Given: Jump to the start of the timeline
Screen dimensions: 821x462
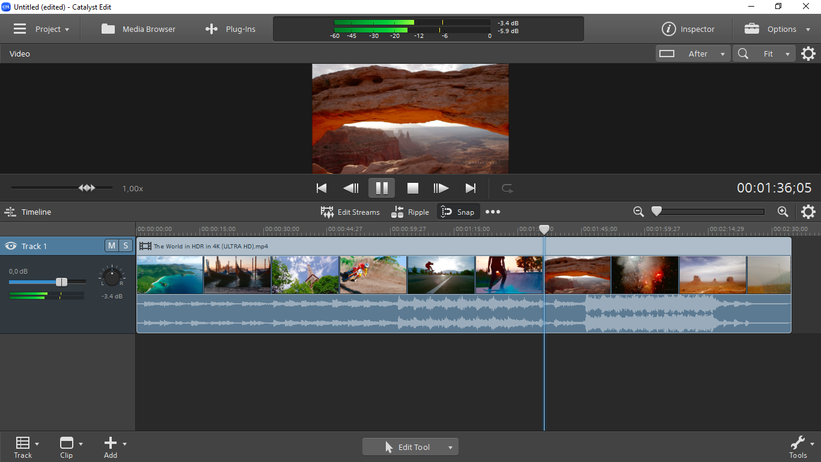Looking at the screenshot, I should point(322,188).
